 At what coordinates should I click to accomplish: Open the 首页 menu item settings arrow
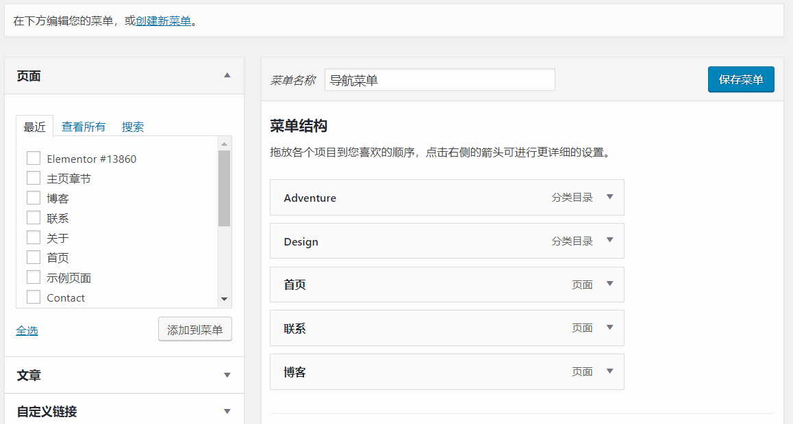click(609, 284)
